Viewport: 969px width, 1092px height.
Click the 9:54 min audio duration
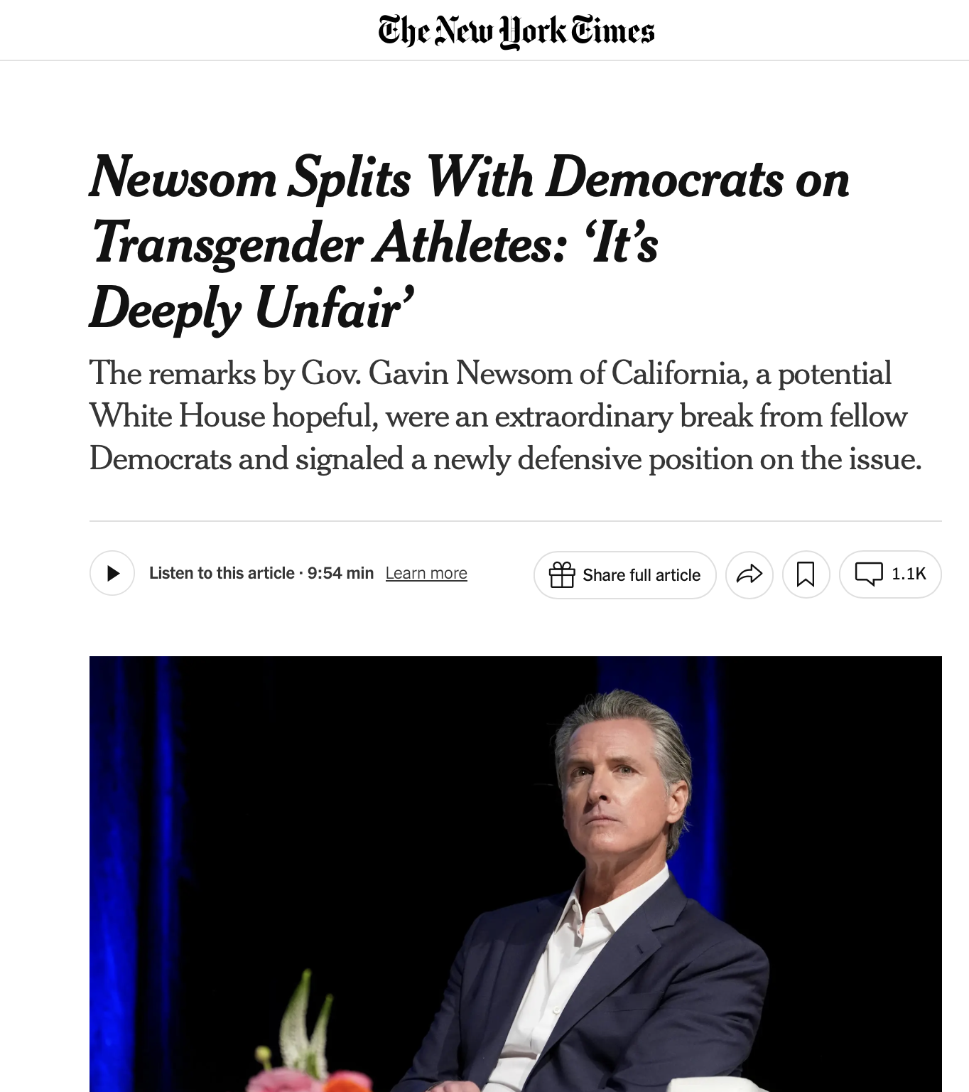(x=340, y=573)
